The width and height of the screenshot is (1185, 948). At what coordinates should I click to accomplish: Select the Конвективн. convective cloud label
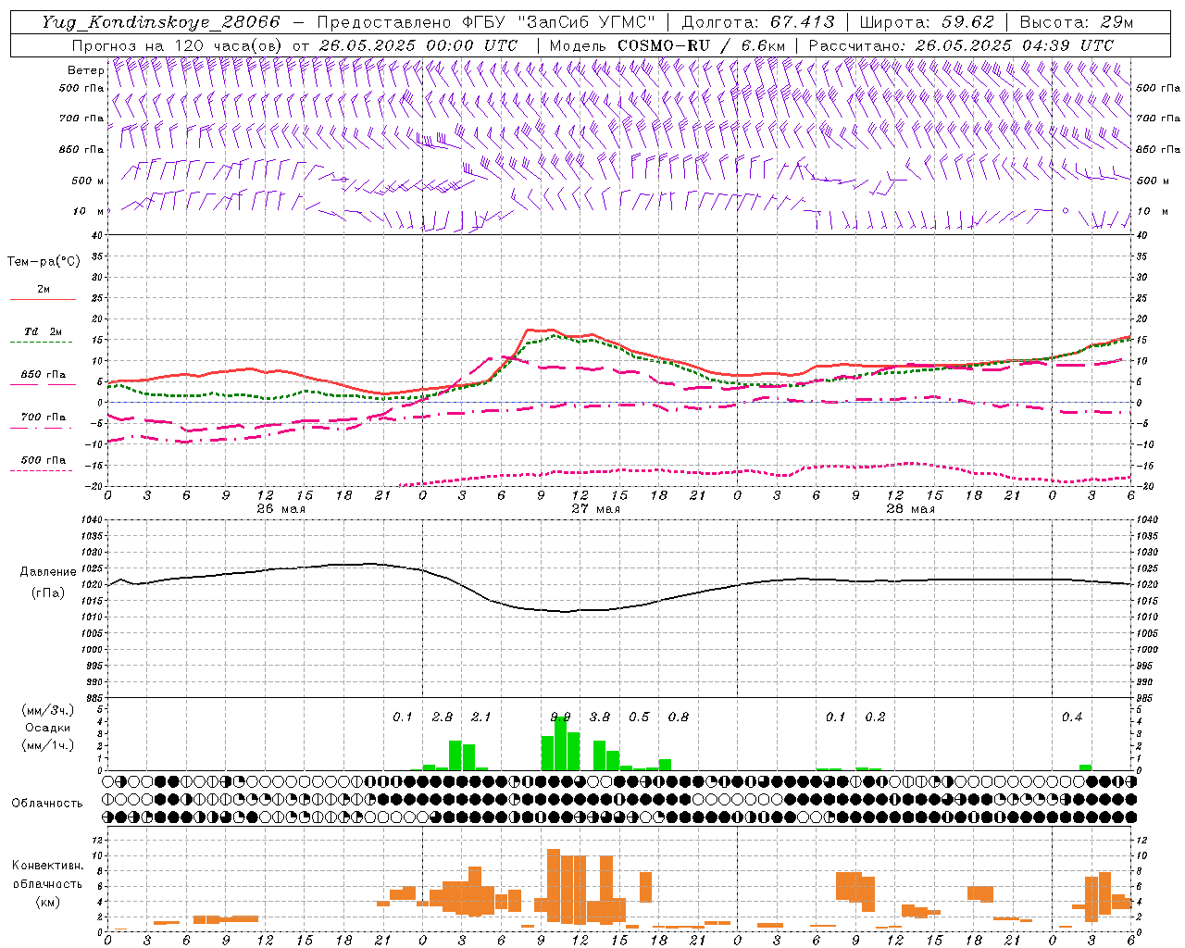[47, 866]
